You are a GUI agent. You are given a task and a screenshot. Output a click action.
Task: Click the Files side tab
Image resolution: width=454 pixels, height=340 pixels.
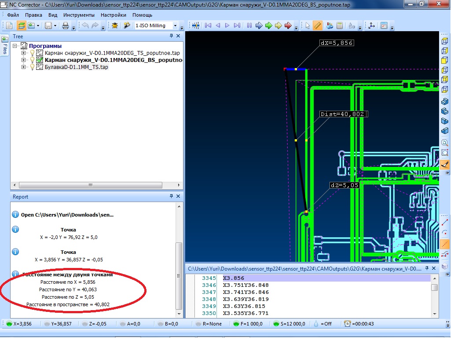click(x=5, y=46)
